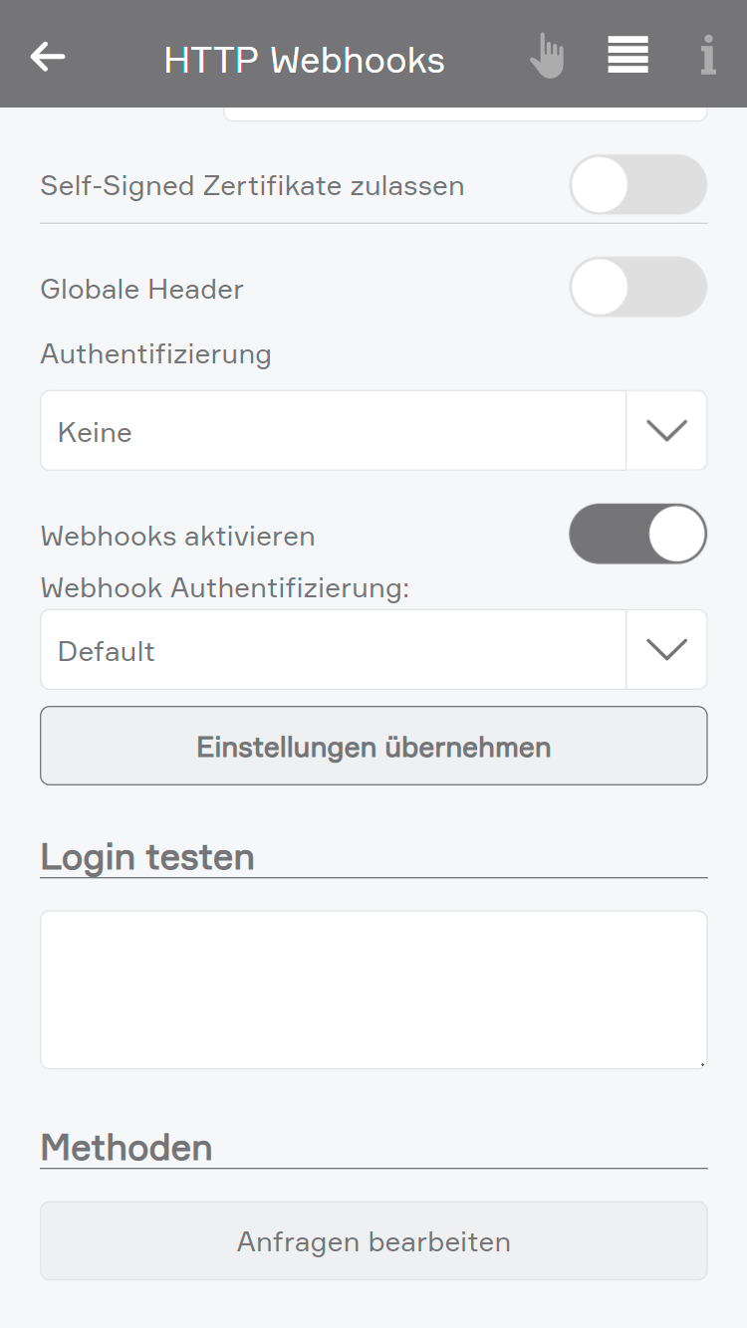Open Authentifizierung dropdown showing Keine
This screenshot has width=747, height=1328.
(333, 431)
